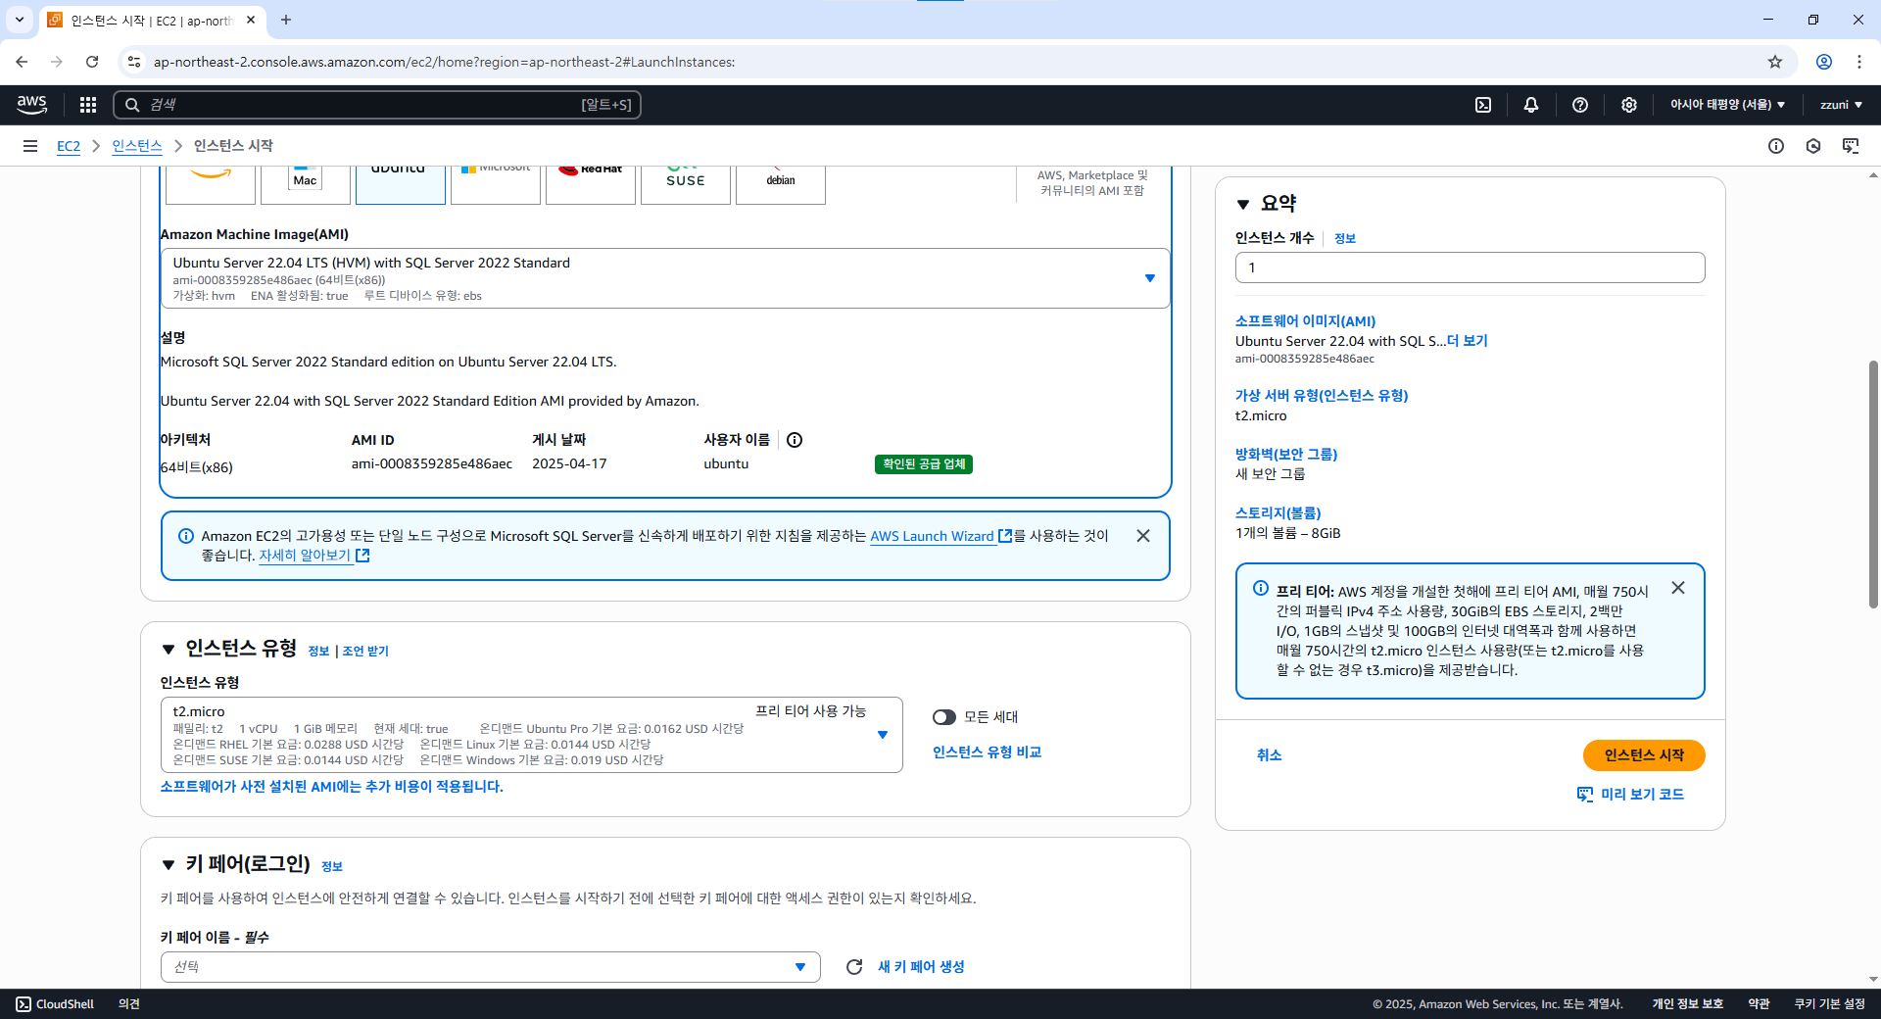Go to the AWS console home logo
Viewport: 1881px width, 1019px height.
point(31,105)
